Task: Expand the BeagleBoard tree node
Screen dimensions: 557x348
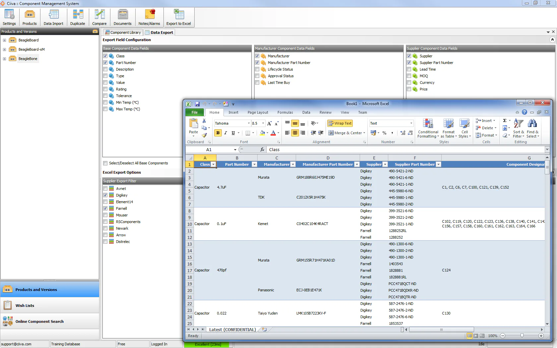Action: [x=4, y=40]
